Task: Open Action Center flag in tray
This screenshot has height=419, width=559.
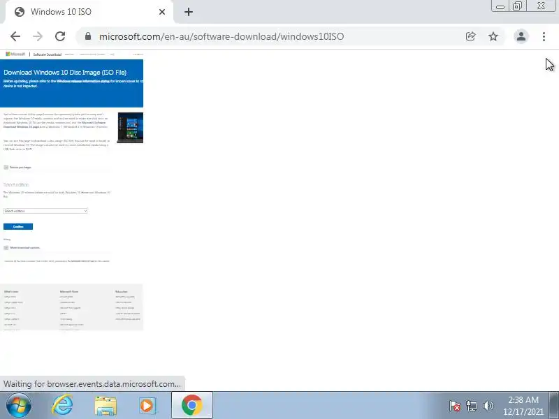Action: coord(455,406)
